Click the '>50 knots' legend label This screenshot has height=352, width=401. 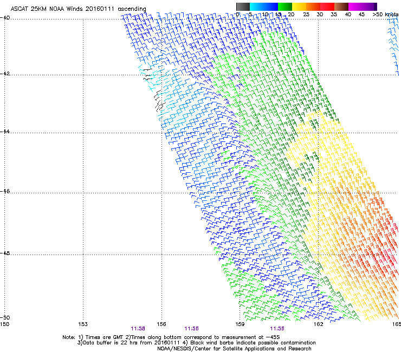pyautogui.click(x=385, y=15)
